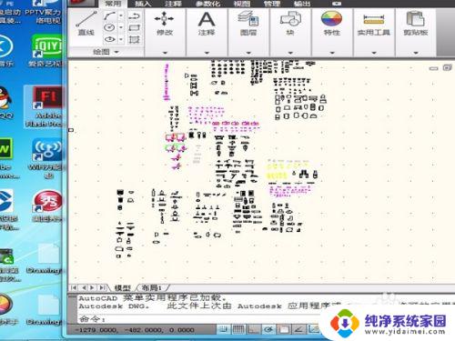Image resolution: width=455 pixels, height=341 pixels.
Task: Open the WiFi sharing desktop shortcut
Action: click(x=46, y=158)
